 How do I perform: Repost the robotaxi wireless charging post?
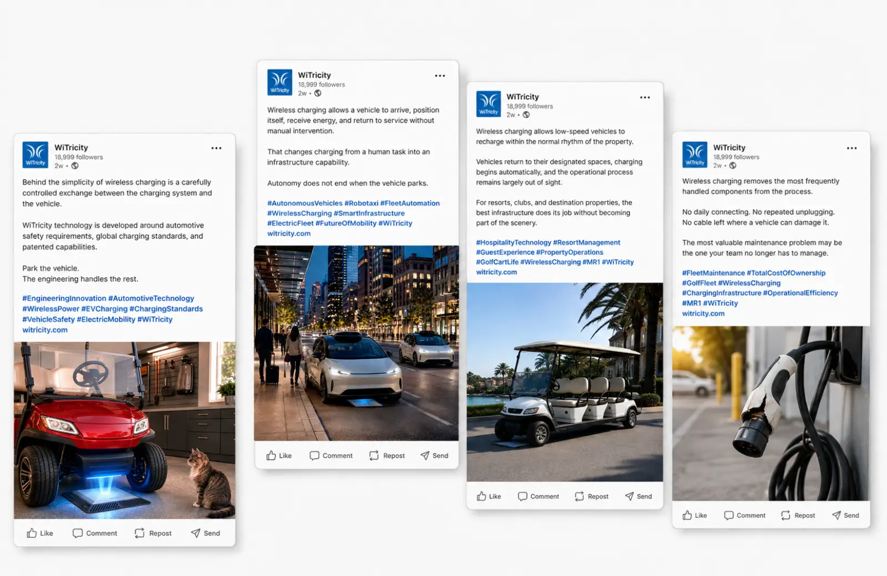click(387, 455)
